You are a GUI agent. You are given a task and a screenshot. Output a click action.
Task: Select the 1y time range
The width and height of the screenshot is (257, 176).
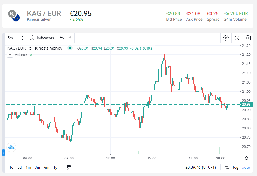[55, 167]
